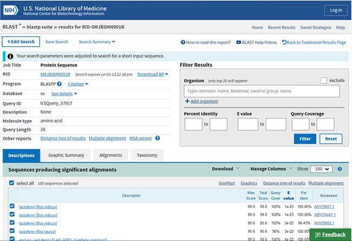This screenshot has height=241, width=352.
Task: Click the question icon in 'How to read this report?'
Action: 183,42
